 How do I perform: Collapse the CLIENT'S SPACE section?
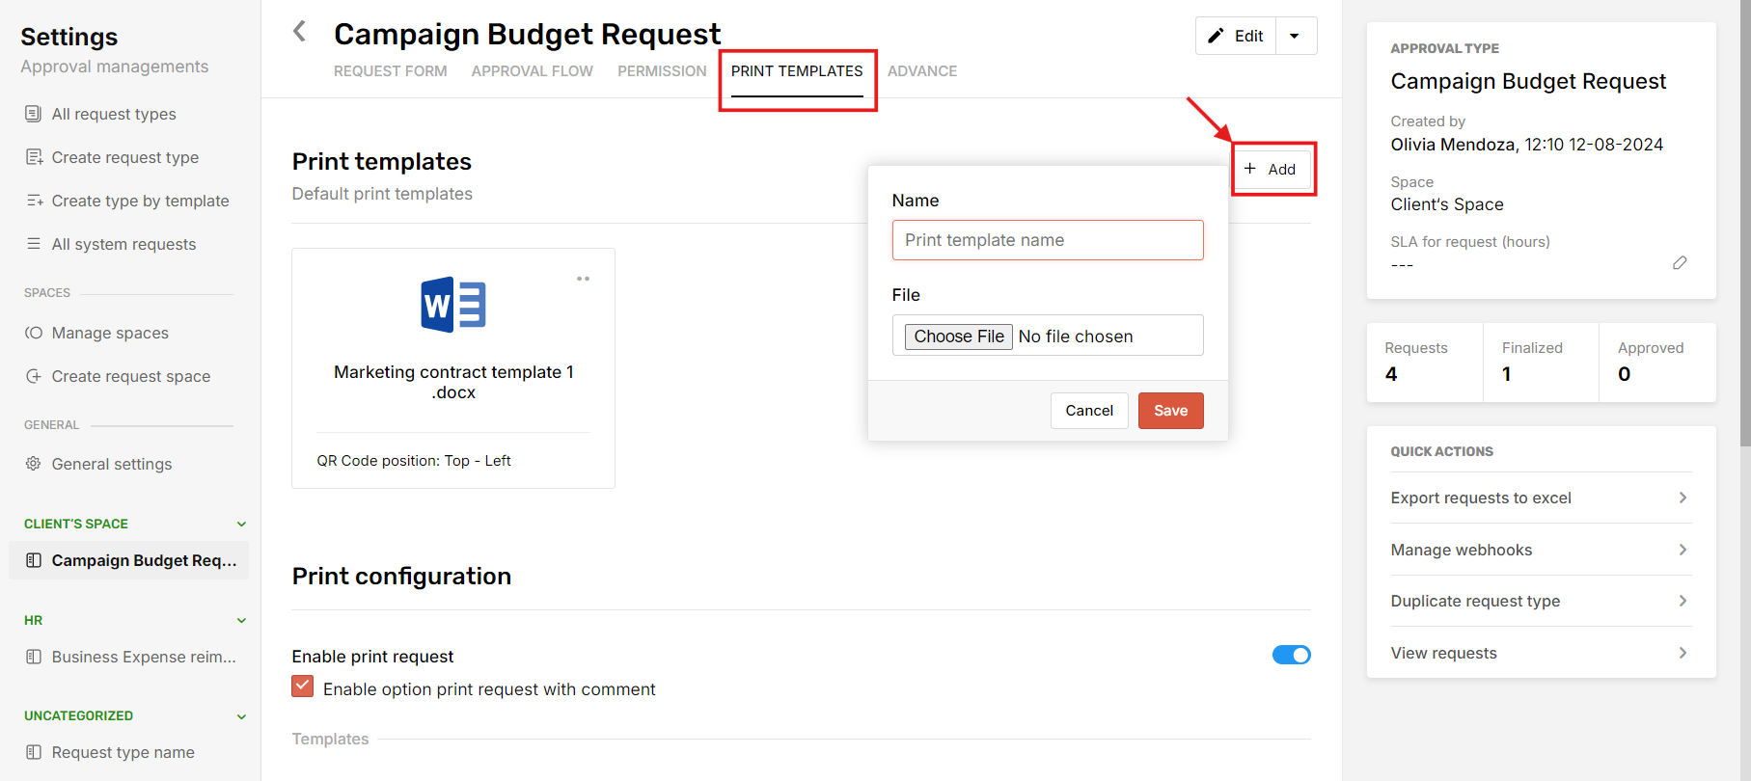pos(241,525)
